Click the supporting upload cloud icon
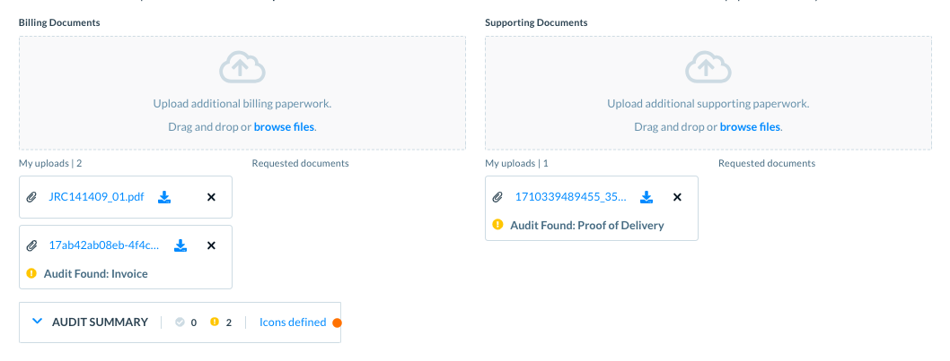This screenshot has height=361, width=950. [x=708, y=68]
